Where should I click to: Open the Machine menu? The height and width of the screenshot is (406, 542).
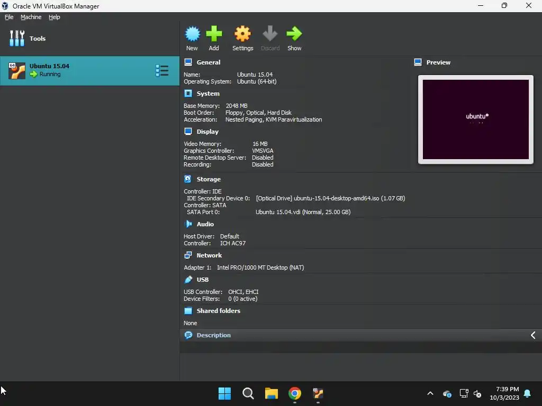[x=31, y=17]
